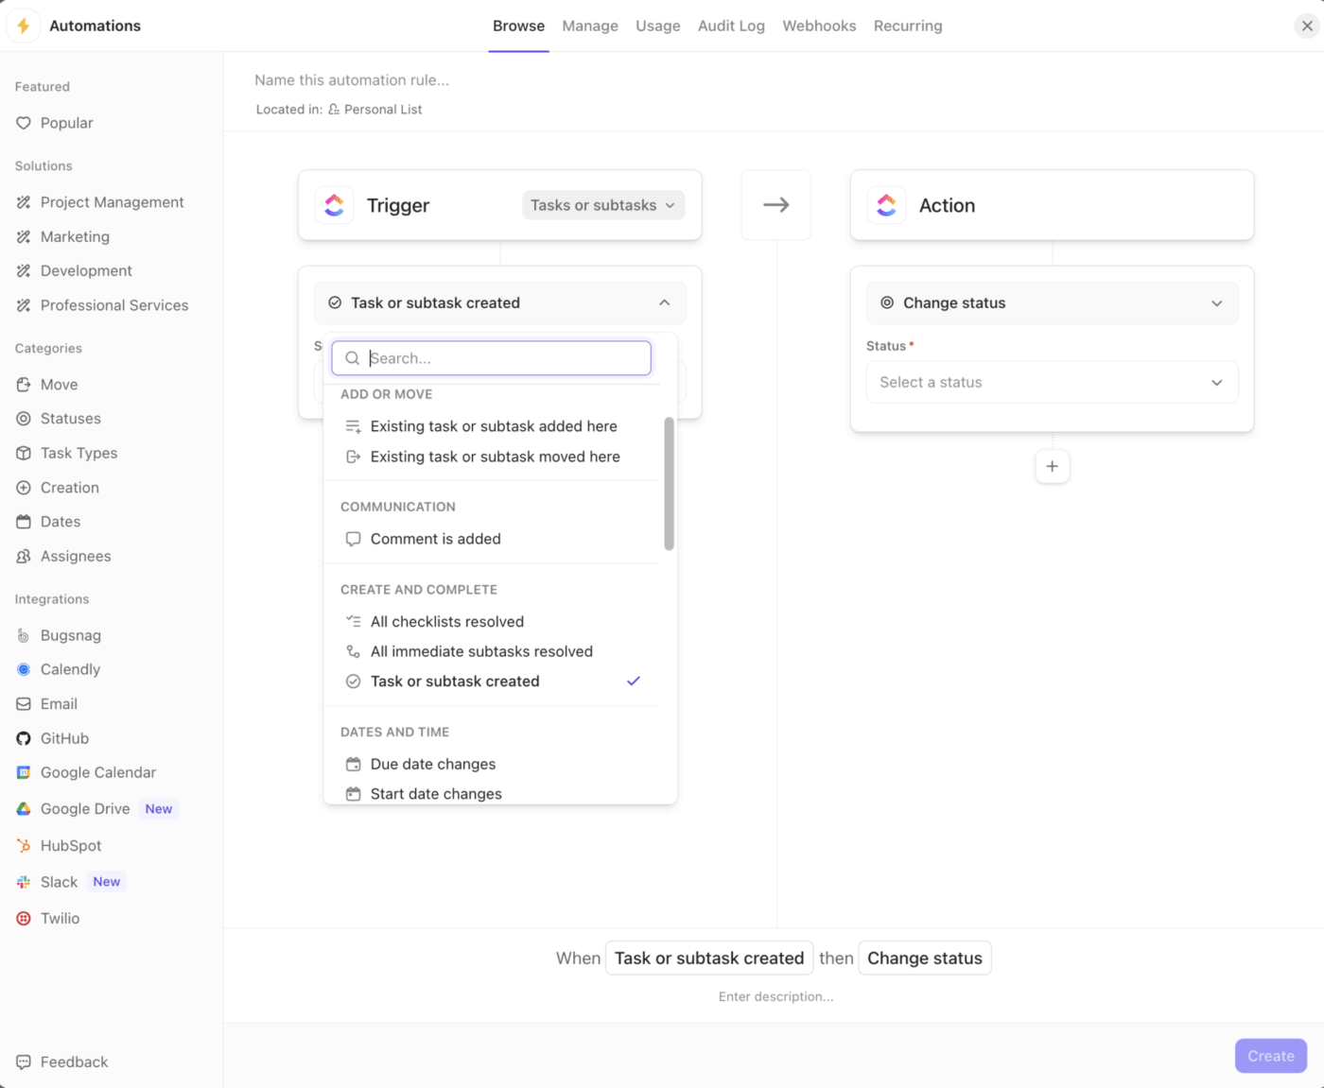Open the Webhooks tab
The width and height of the screenshot is (1324, 1088).
click(x=818, y=26)
